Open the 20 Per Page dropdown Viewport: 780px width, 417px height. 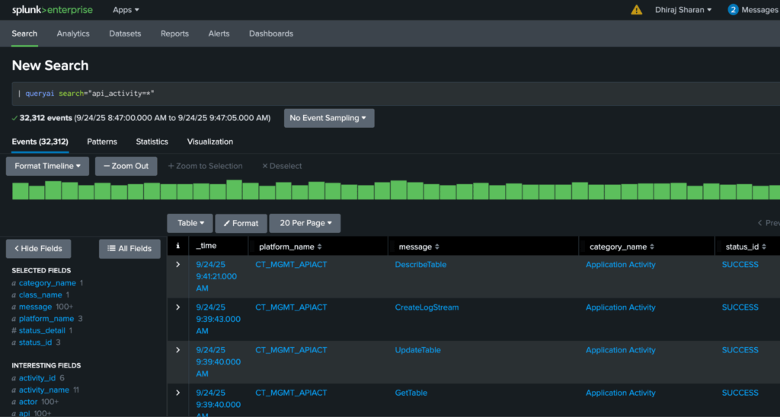coord(305,223)
